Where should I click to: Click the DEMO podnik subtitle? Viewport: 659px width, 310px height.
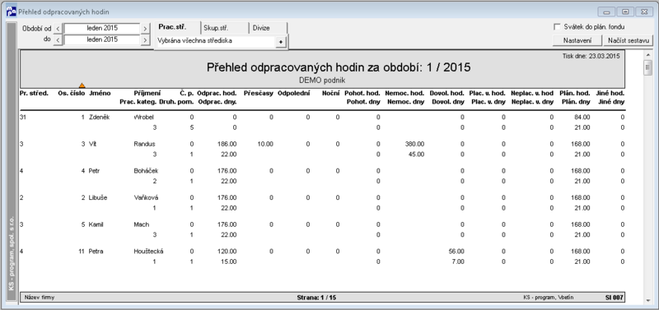click(x=322, y=80)
